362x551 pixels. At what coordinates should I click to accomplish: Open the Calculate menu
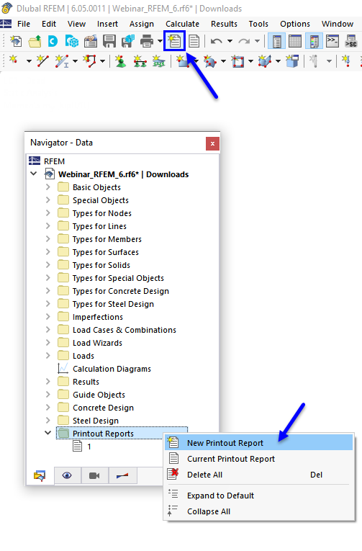click(182, 24)
